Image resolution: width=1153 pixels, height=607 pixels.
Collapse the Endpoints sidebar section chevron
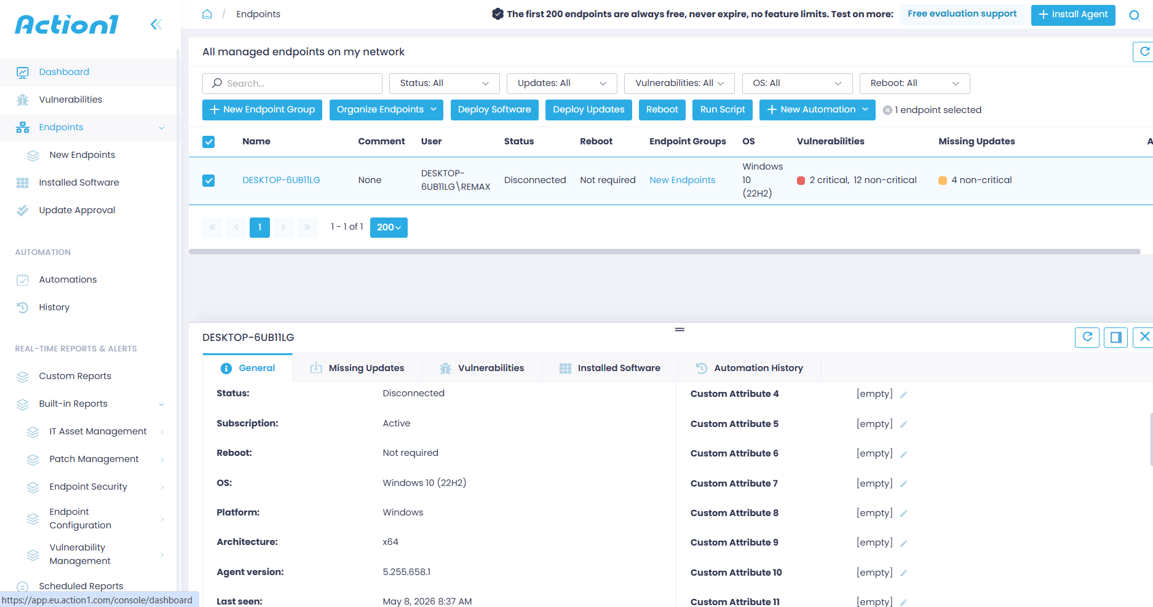[162, 128]
